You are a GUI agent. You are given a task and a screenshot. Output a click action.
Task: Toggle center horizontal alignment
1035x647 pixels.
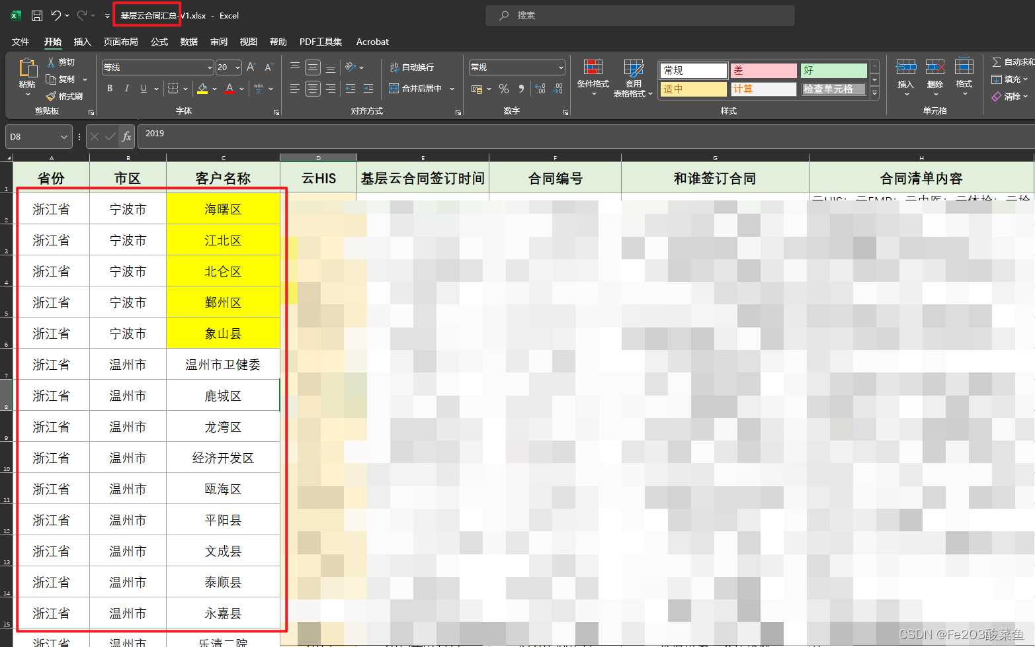click(x=313, y=89)
